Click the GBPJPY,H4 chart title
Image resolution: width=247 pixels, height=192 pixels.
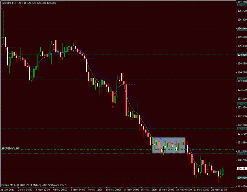[9, 3]
